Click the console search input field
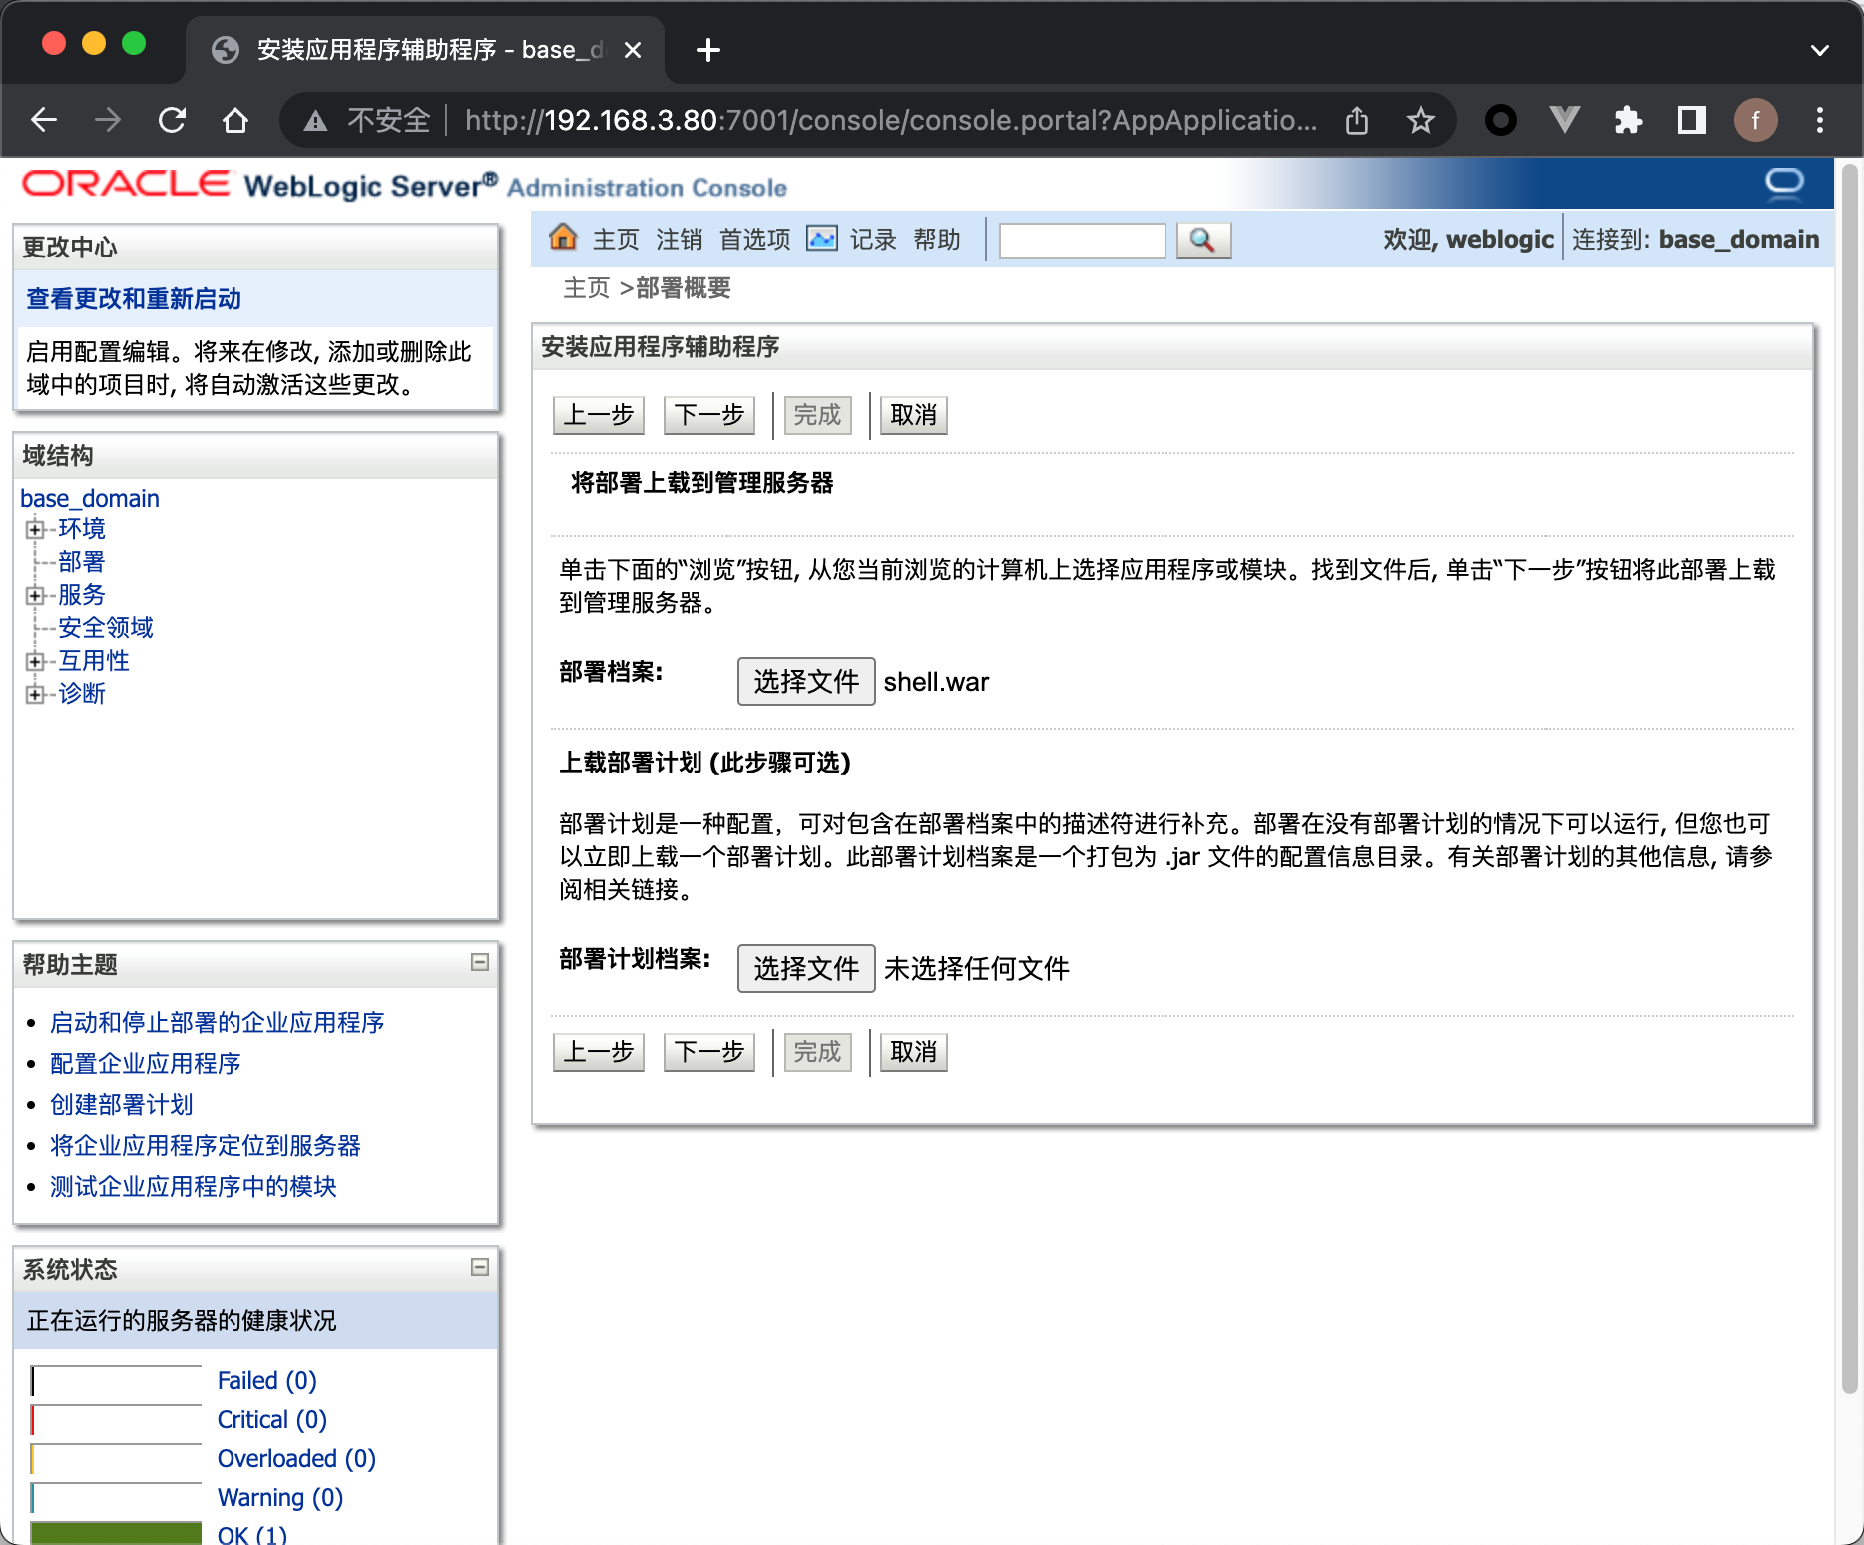Image resolution: width=1864 pixels, height=1545 pixels. (x=1082, y=241)
